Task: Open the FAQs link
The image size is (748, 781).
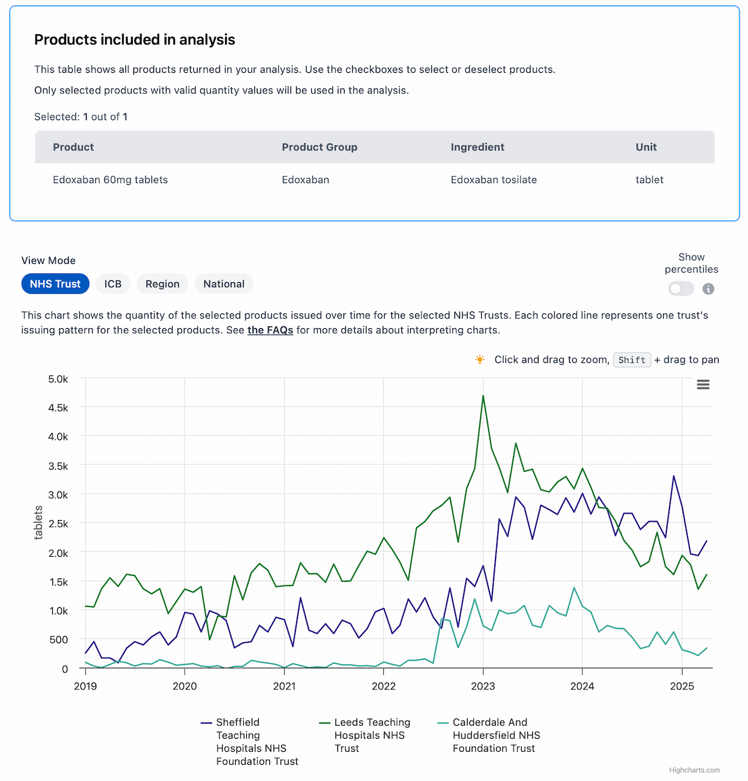Action: (x=270, y=330)
